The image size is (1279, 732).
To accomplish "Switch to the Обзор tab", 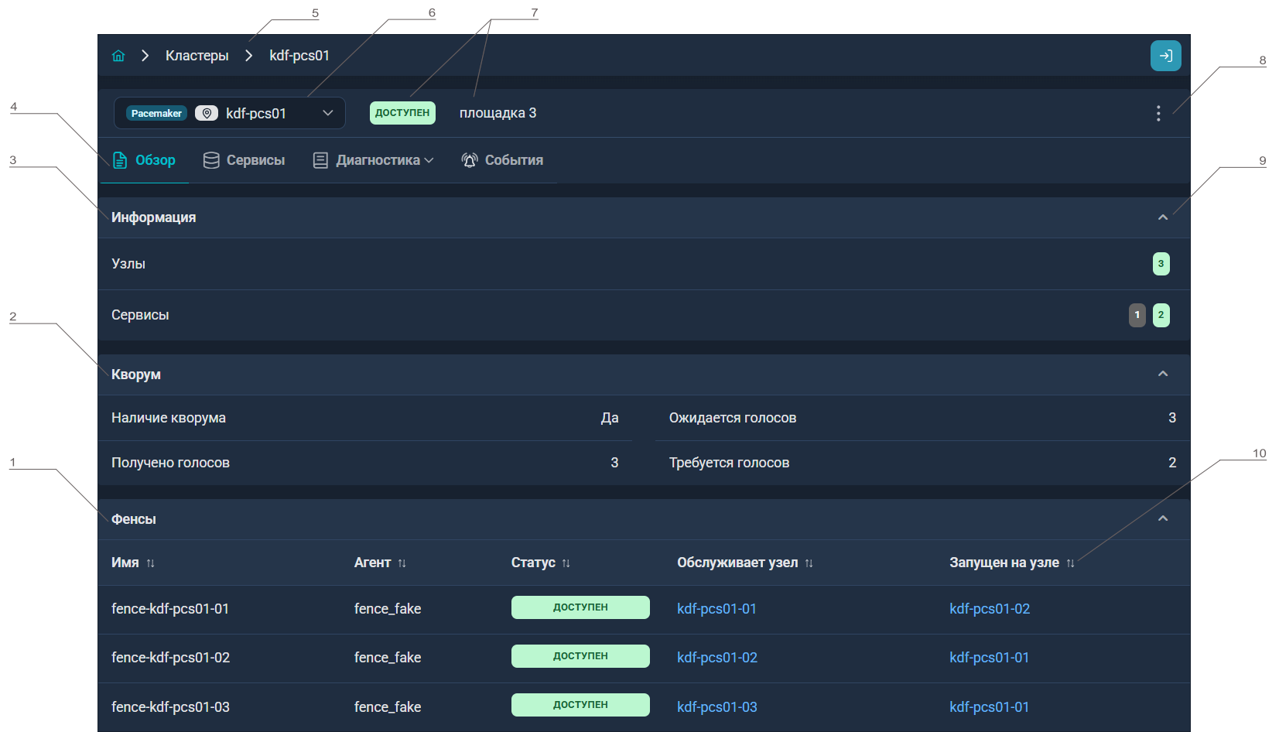I will pyautogui.click(x=144, y=160).
